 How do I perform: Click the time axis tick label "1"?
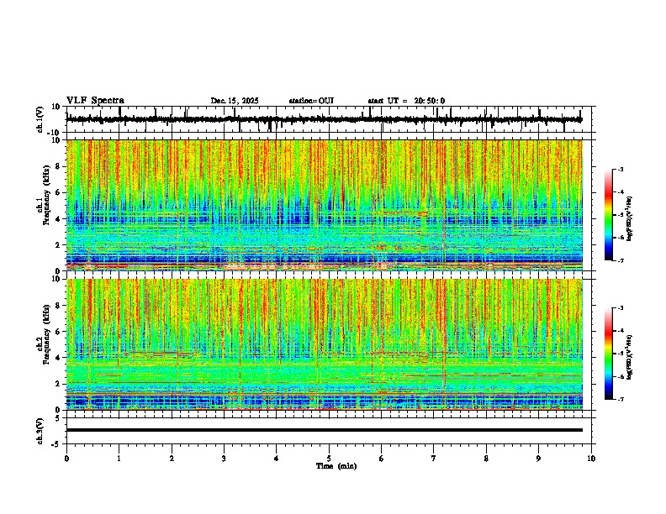coord(119,459)
